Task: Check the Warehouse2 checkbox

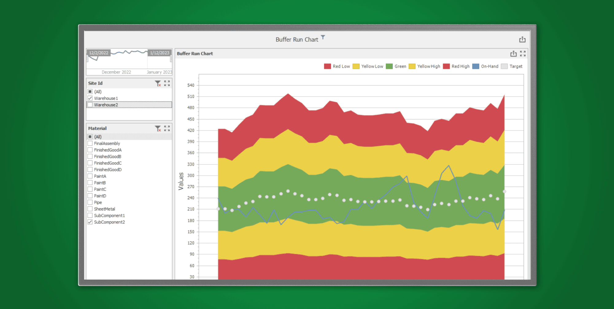Action: 90,105
